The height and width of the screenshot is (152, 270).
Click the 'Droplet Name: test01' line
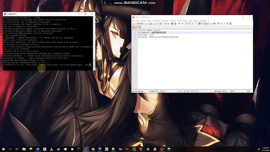(149, 30)
